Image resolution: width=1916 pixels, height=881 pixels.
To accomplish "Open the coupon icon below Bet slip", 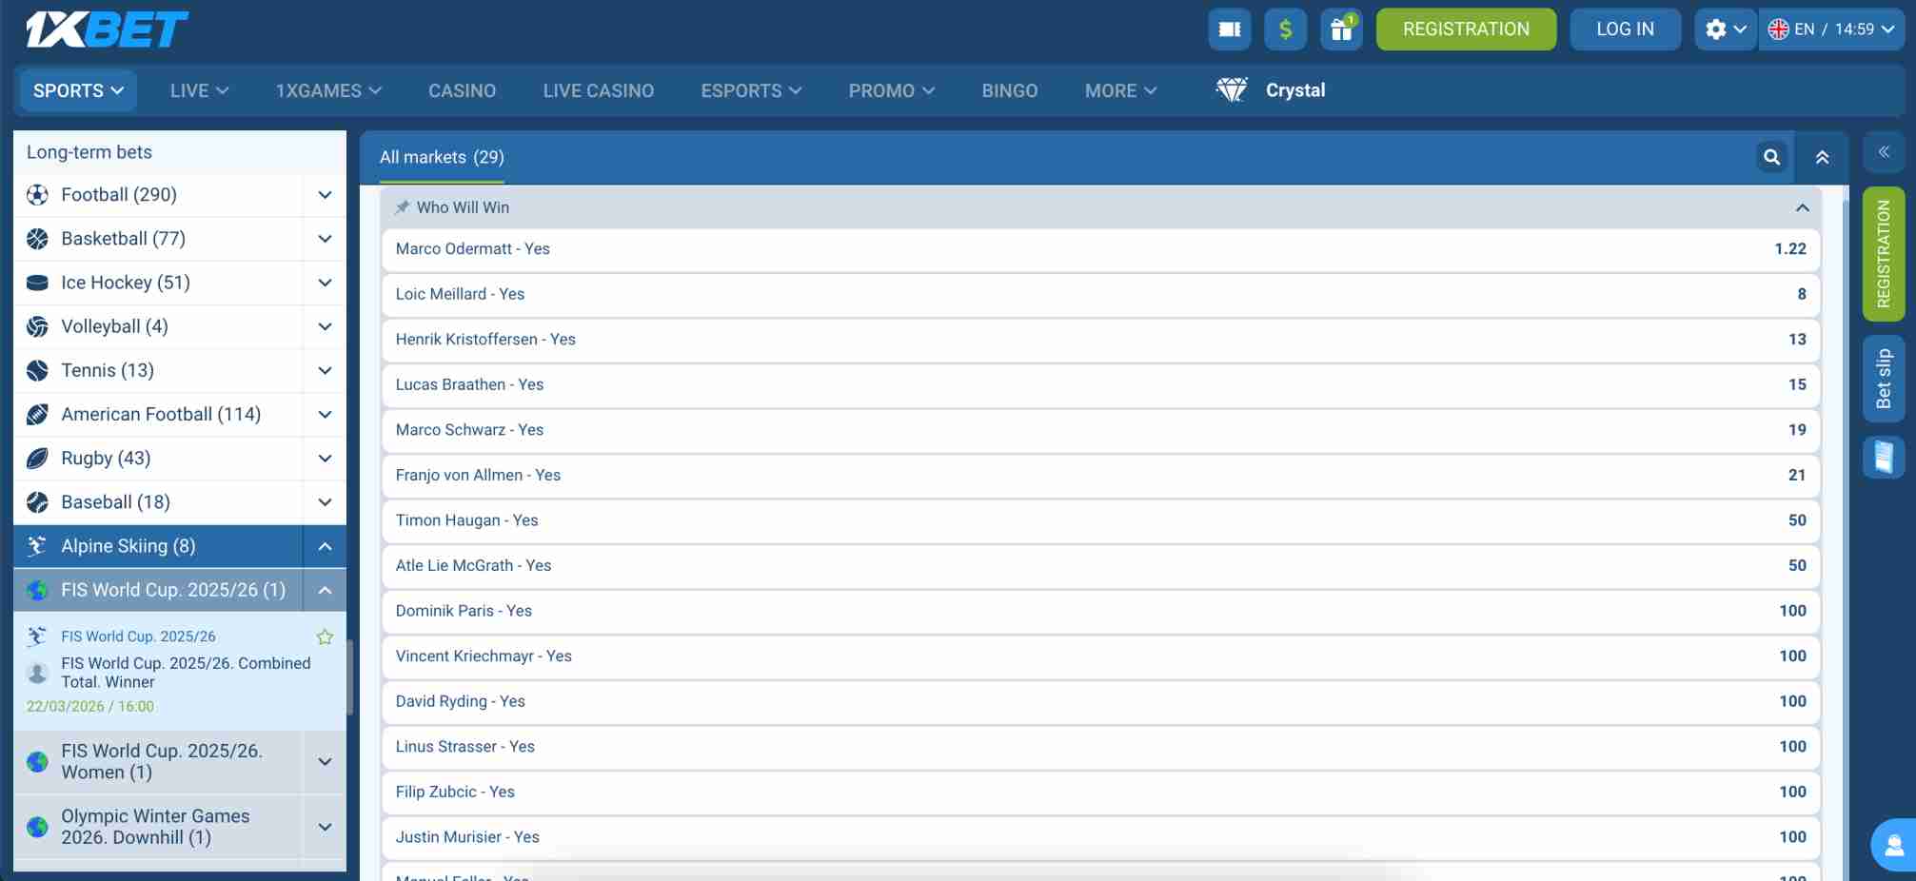I will [x=1884, y=457].
